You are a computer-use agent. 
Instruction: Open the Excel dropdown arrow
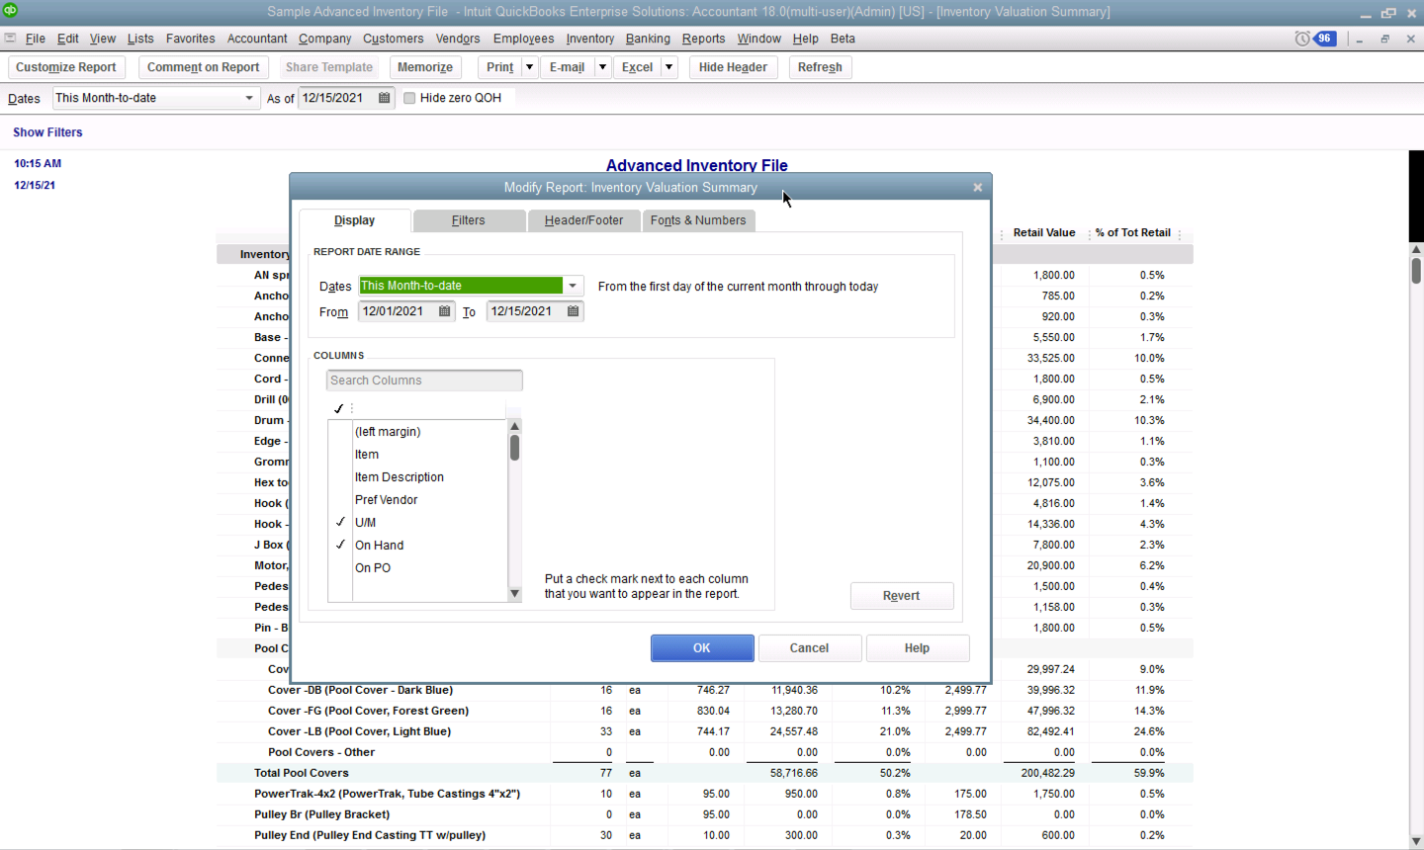(x=669, y=67)
